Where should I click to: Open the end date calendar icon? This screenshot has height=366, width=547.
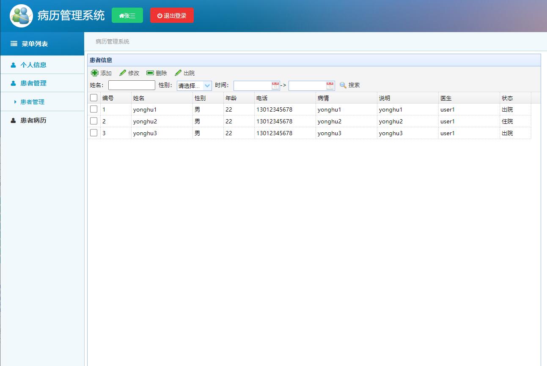[330, 86]
